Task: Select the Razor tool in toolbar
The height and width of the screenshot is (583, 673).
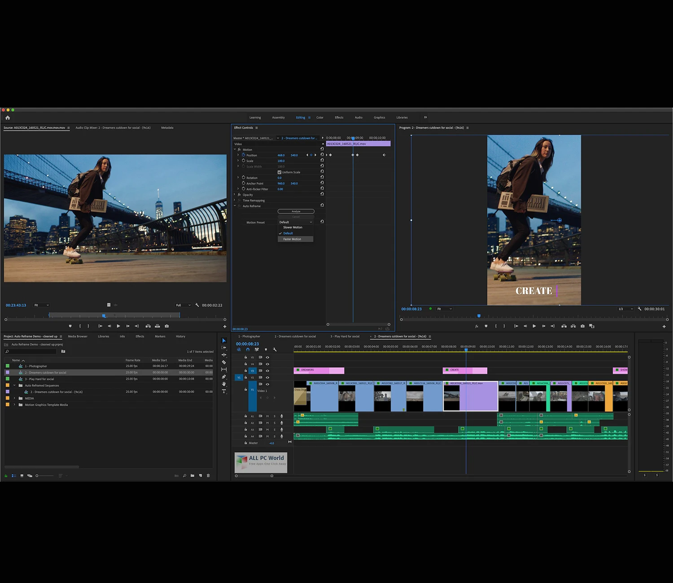Action: [x=224, y=362]
